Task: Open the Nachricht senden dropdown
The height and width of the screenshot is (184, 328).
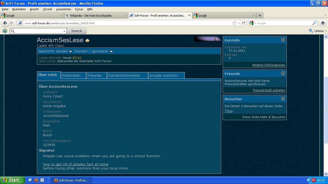Action: 55,51
